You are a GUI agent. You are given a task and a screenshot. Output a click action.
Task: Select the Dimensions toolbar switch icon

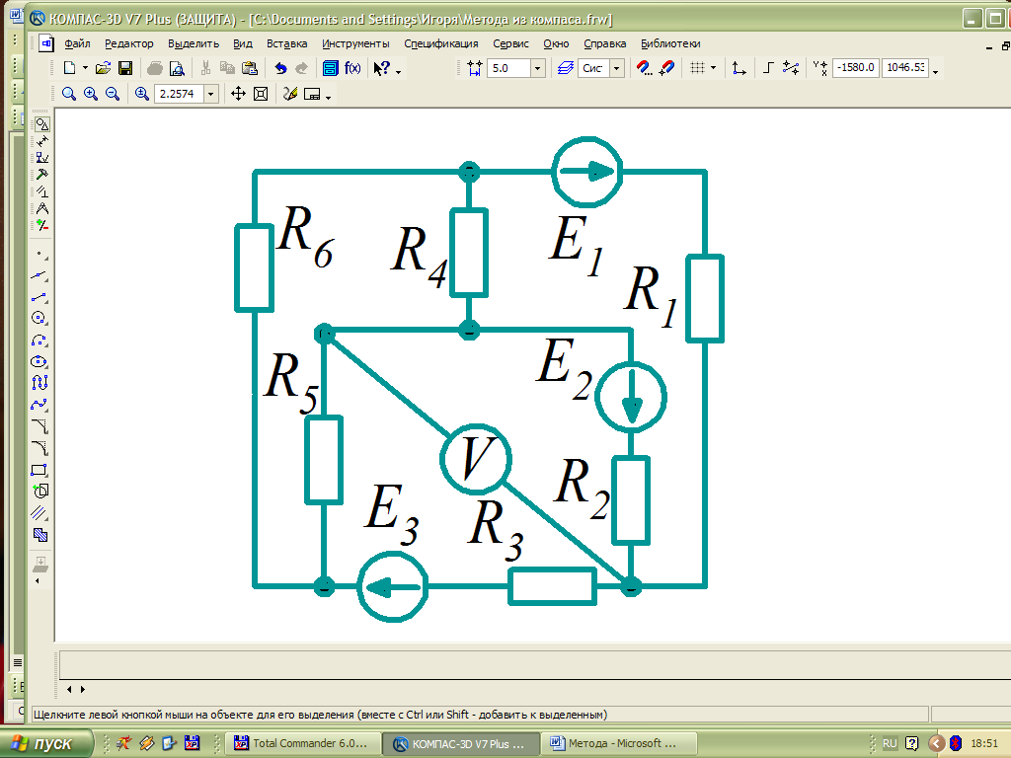[41, 140]
